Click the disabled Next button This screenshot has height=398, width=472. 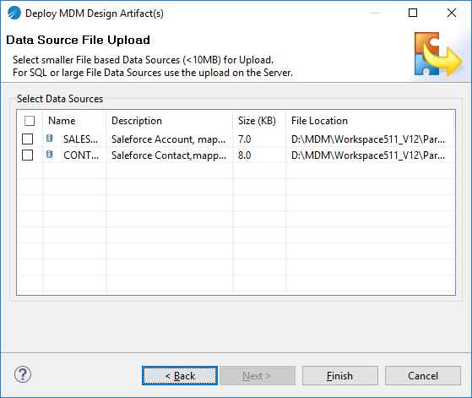point(258,376)
